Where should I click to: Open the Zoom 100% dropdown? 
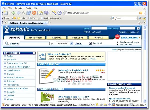146,105
